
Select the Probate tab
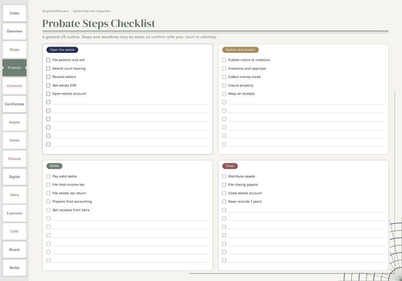pos(14,68)
